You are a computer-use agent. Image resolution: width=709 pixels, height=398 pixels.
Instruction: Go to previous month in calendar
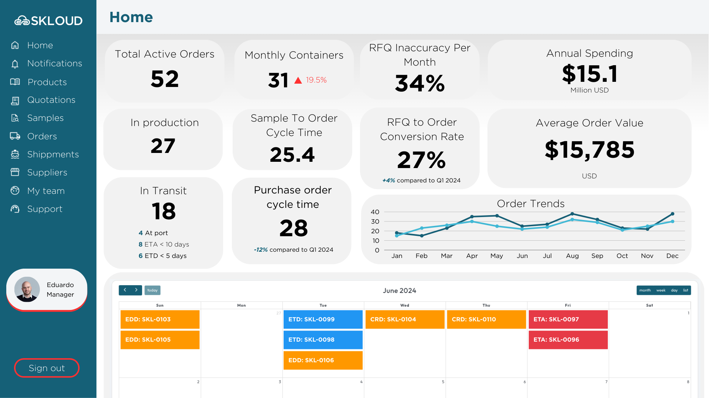tap(125, 290)
